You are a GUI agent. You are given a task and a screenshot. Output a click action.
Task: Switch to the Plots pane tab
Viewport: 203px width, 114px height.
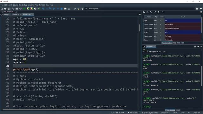[x=178, y=43]
